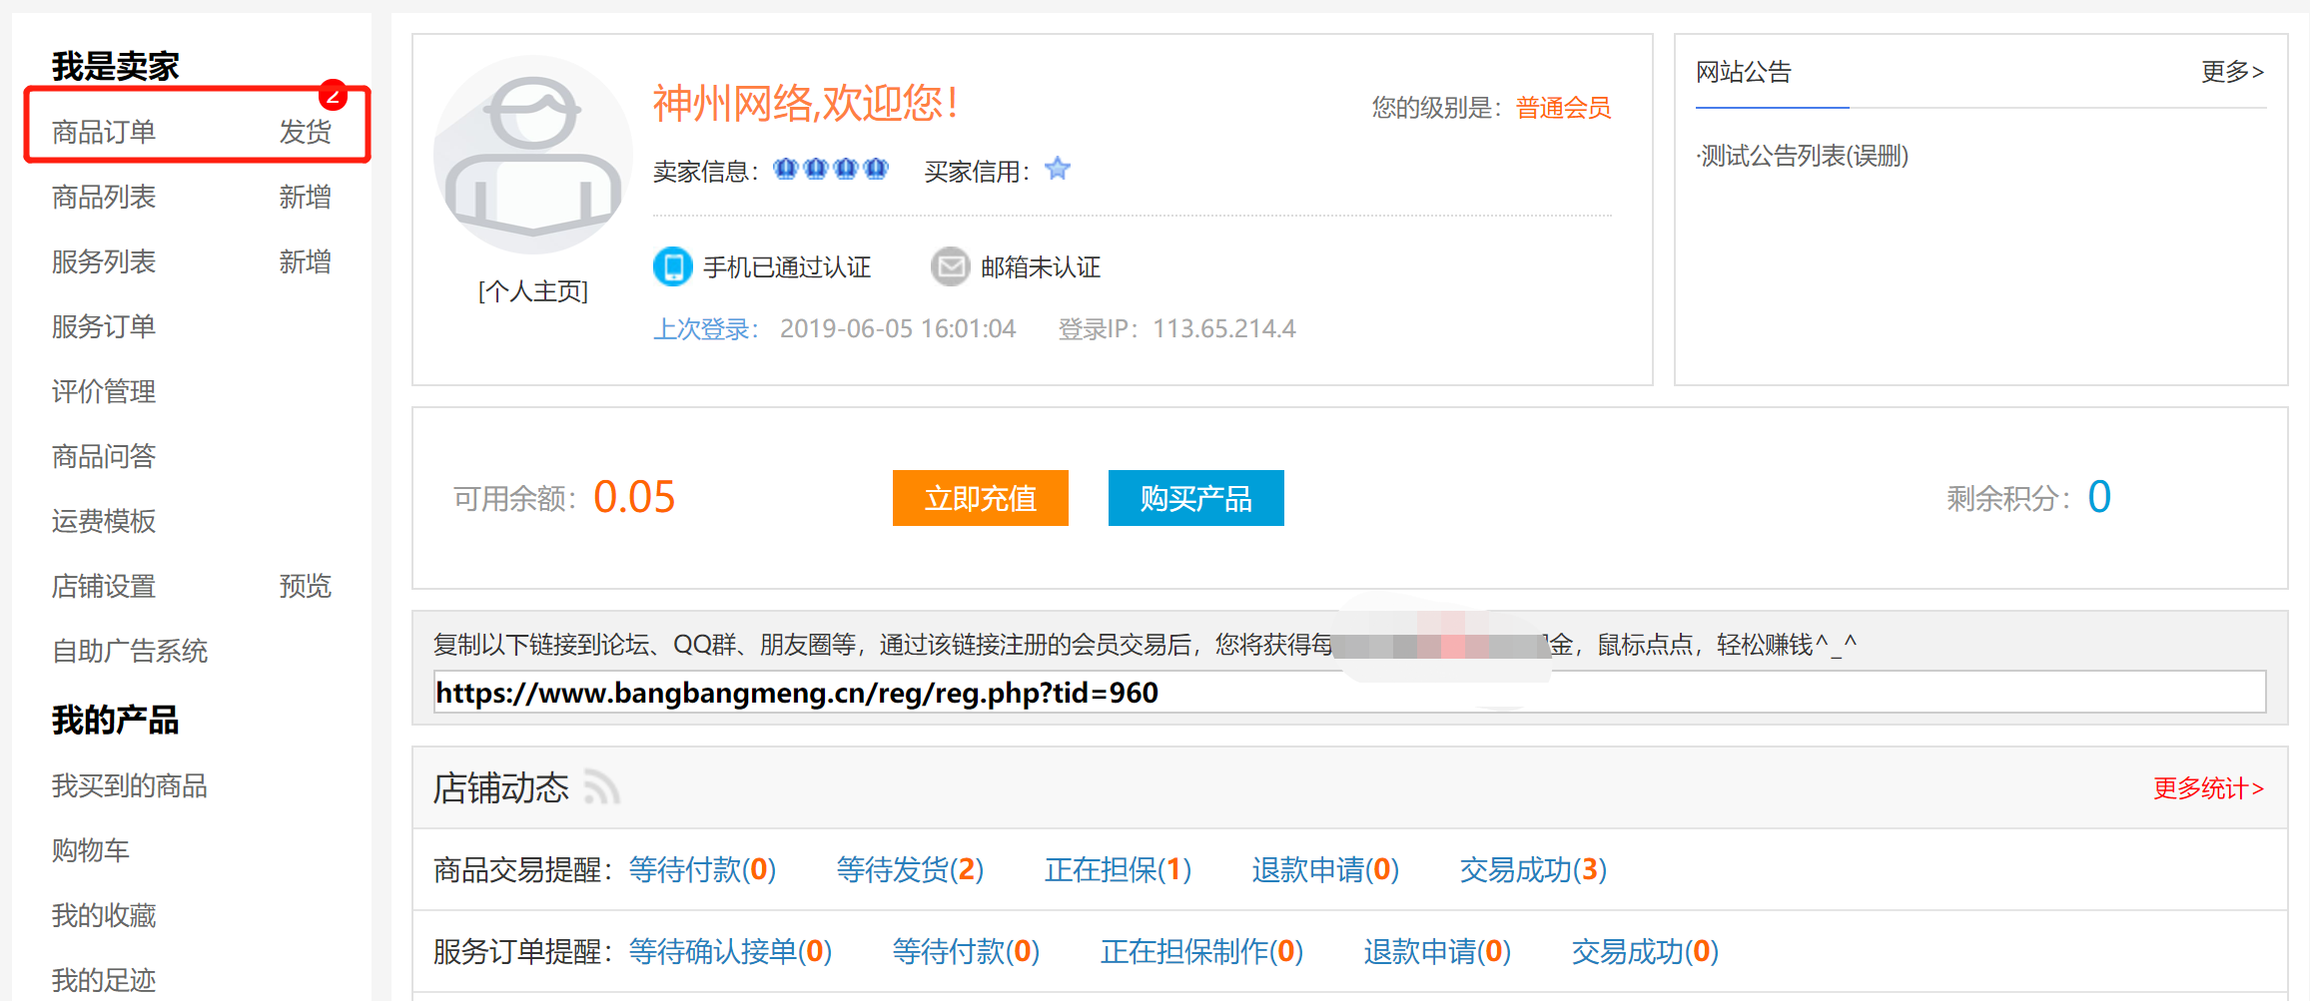Click the phone verified icon
This screenshot has height=1001, width=2310.
(x=672, y=266)
